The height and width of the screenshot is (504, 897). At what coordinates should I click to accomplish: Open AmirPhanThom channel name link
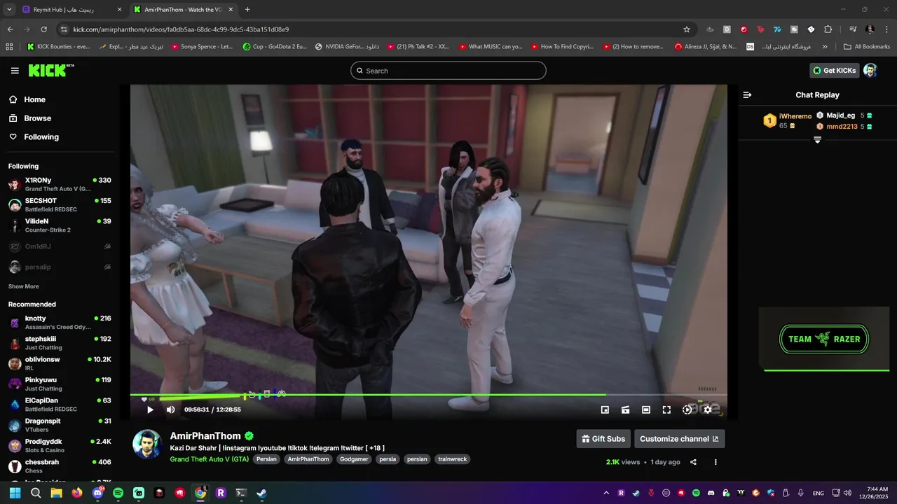(x=205, y=436)
